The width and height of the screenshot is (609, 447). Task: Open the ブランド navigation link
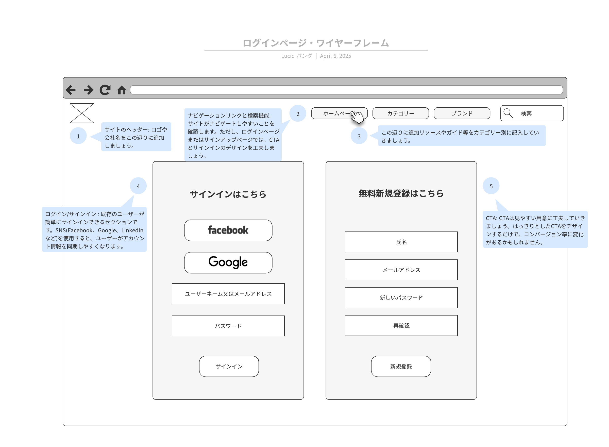pos(462,113)
